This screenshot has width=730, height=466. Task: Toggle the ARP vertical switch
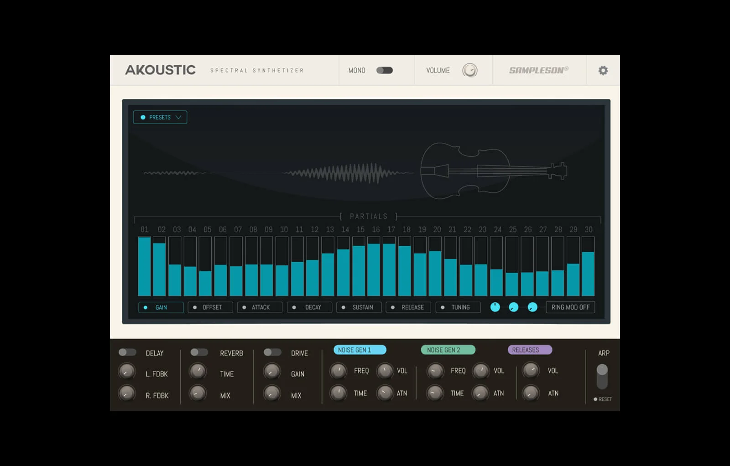[x=602, y=377]
